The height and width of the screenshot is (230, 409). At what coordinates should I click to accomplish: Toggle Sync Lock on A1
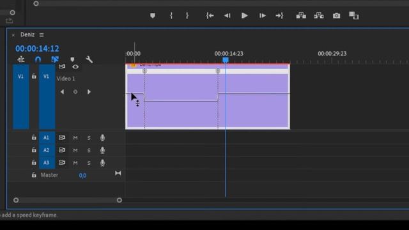point(62,137)
